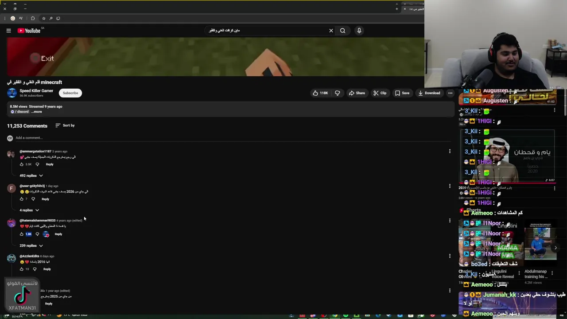Reply to @user-gd4yf4lv2j's comment

click(x=45, y=199)
